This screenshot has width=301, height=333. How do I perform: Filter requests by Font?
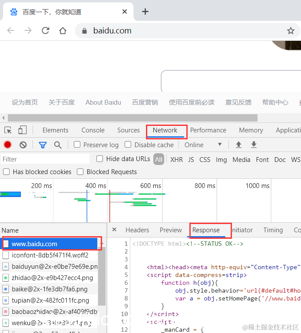coord(262,159)
